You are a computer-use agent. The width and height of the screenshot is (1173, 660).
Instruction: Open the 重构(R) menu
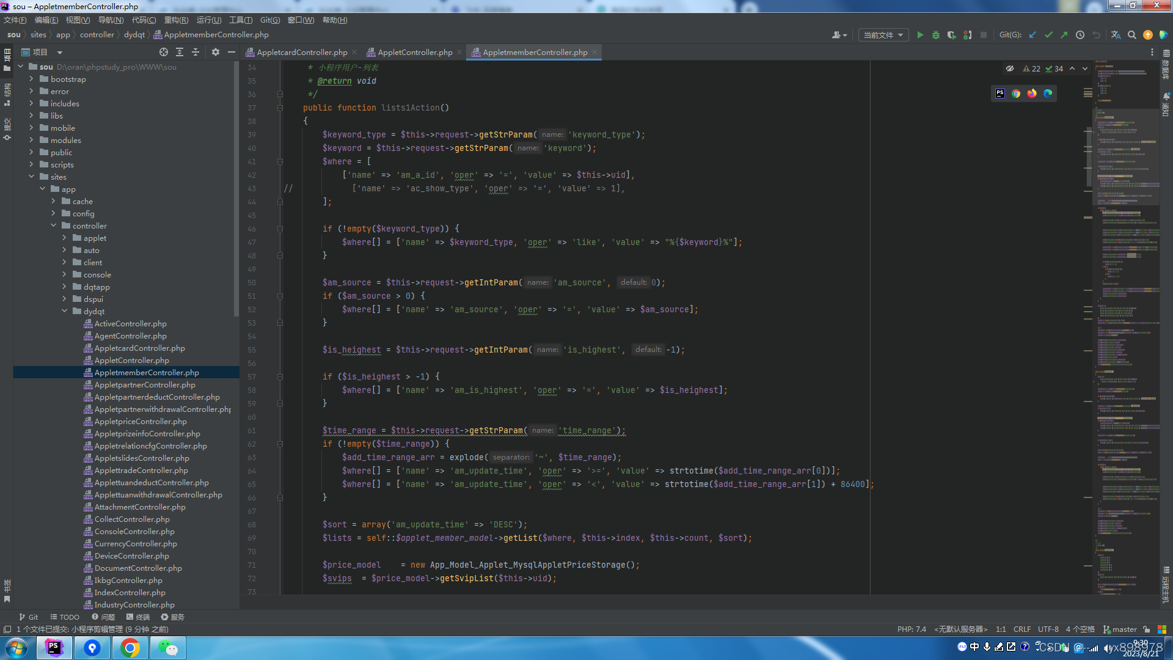click(176, 20)
